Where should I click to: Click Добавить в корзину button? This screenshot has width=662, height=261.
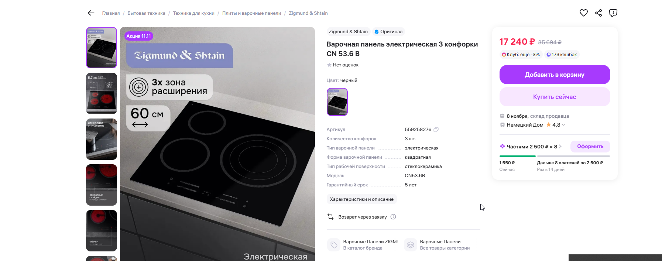[x=555, y=75]
